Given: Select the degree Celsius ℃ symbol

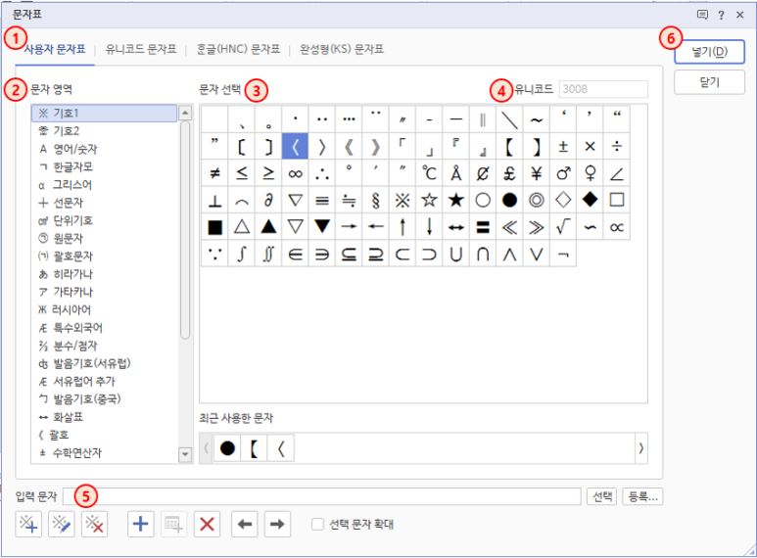Looking at the screenshot, I should [429, 173].
